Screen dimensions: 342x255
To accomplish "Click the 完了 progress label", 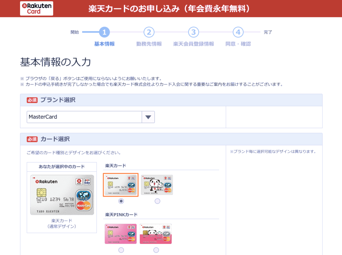I will click(x=268, y=32).
